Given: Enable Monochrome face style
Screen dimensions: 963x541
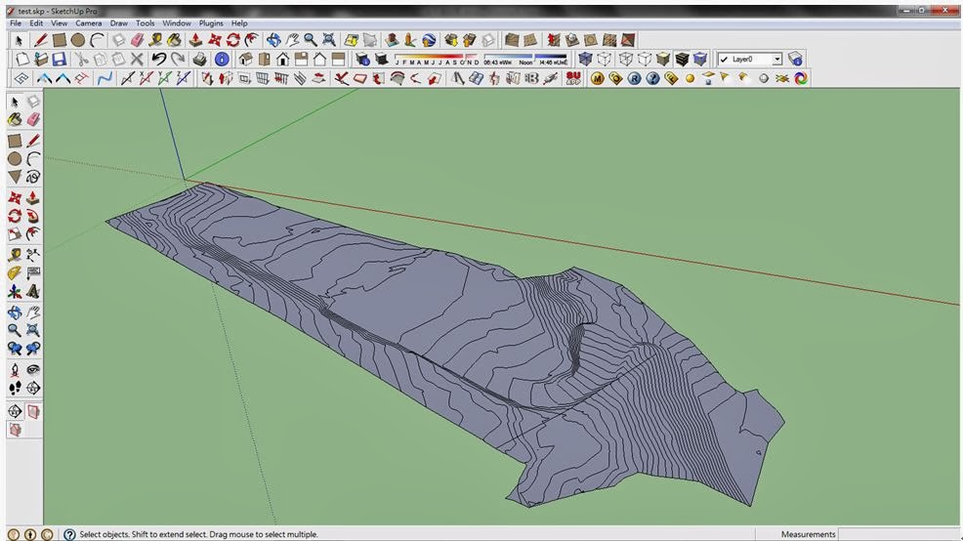Looking at the screenshot, I should (700, 59).
